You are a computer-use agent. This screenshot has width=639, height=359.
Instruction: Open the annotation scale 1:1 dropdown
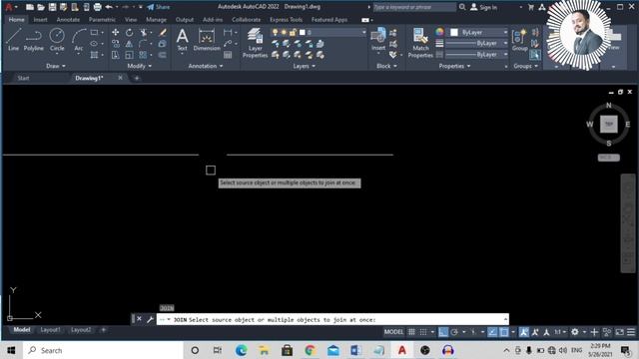pos(560,332)
